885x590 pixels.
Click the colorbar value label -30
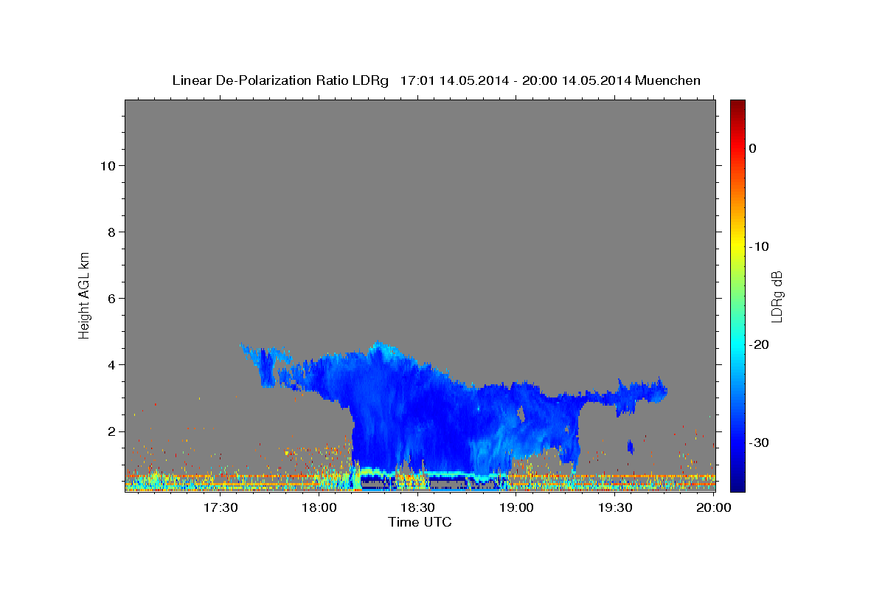[760, 442]
